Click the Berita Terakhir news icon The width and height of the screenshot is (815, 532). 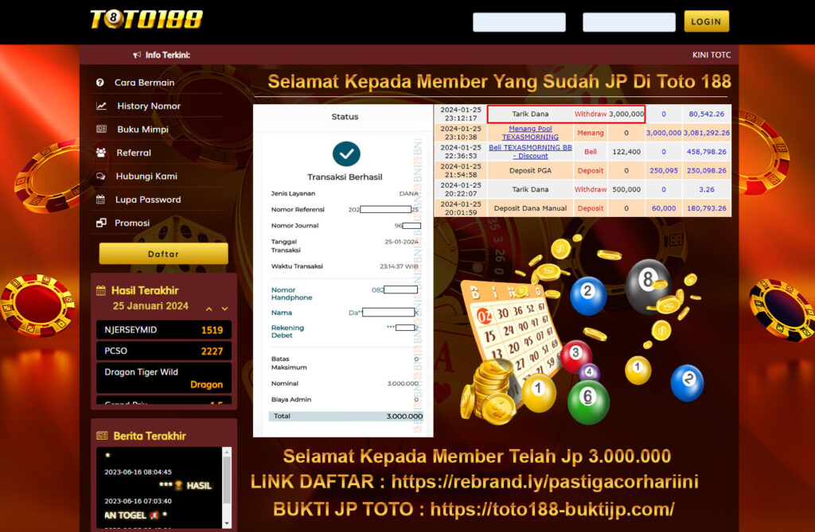pyautogui.click(x=102, y=436)
